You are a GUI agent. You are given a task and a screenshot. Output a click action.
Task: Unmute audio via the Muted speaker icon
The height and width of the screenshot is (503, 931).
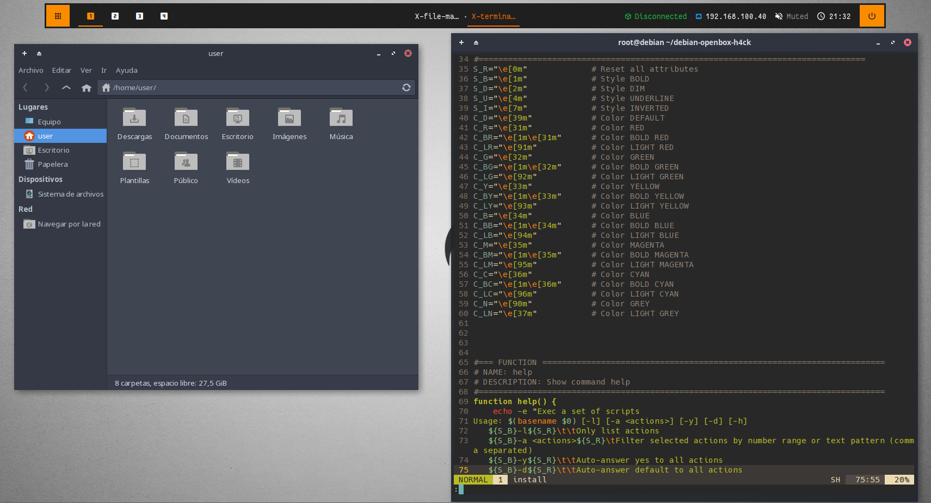point(779,16)
